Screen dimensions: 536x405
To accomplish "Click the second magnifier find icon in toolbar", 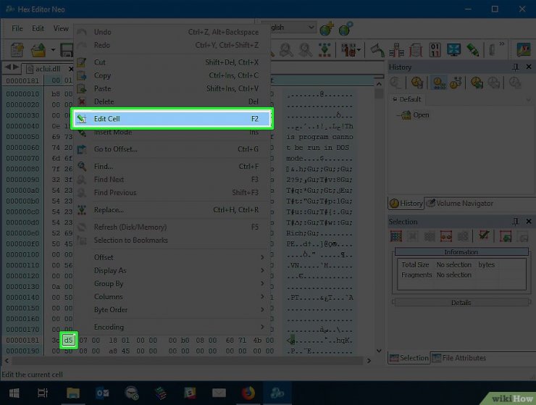I will [x=305, y=50].
